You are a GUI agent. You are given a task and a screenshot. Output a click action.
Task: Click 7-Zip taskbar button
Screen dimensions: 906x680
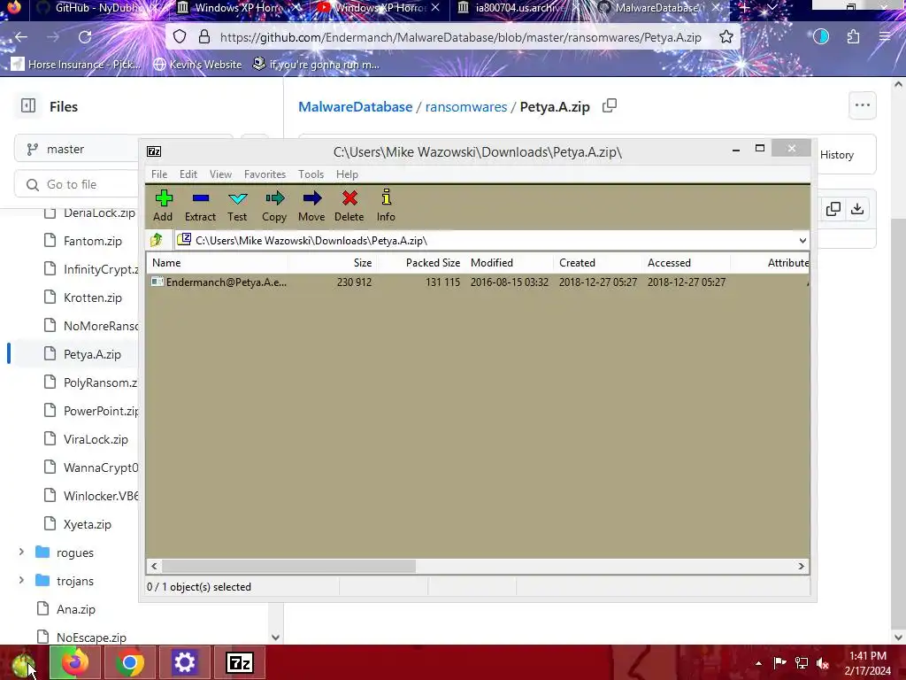239,662
